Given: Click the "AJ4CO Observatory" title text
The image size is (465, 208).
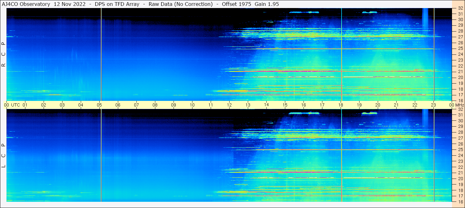Looking at the screenshot, I should click(26, 4).
